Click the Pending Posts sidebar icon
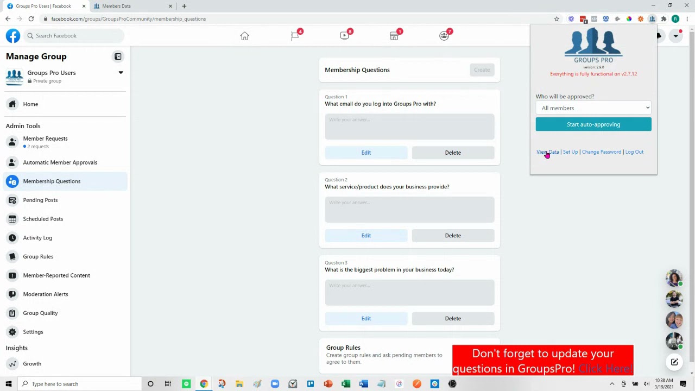 coord(12,200)
